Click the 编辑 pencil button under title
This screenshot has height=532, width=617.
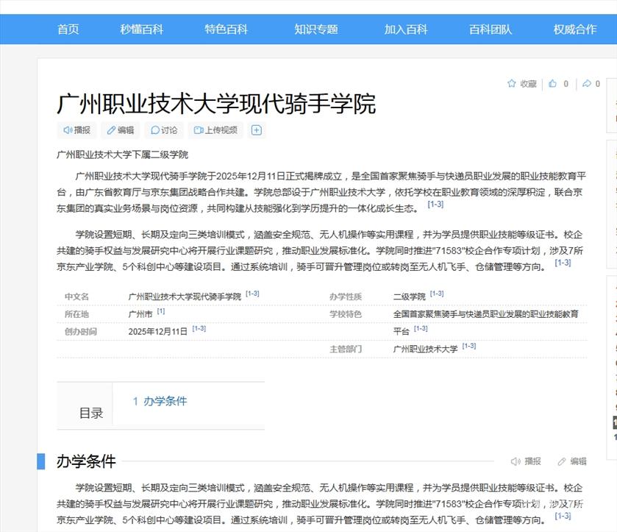pyautogui.click(x=121, y=130)
